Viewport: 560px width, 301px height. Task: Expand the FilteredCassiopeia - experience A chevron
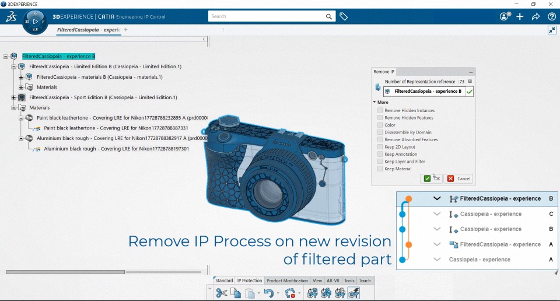click(437, 244)
